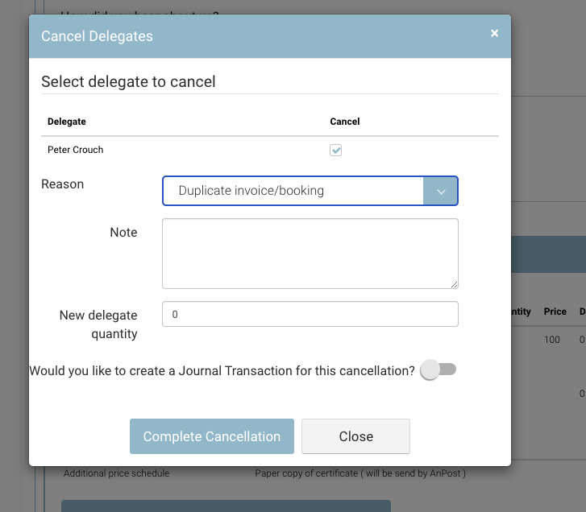Click into the Note text area

point(310,254)
